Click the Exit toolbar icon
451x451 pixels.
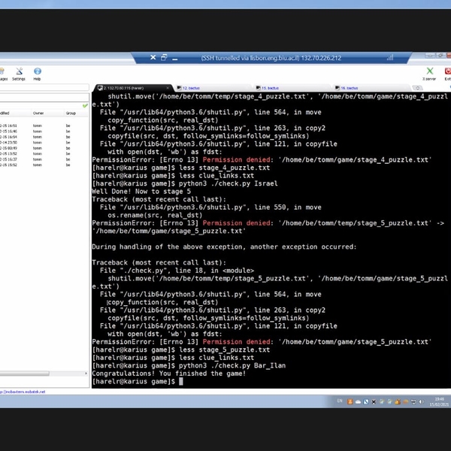[x=447, y=74]
